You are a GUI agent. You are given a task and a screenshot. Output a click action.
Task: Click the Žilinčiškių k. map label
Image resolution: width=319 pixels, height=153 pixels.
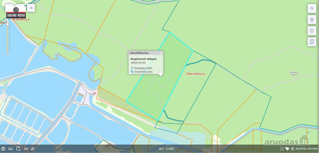coord(196,74)
